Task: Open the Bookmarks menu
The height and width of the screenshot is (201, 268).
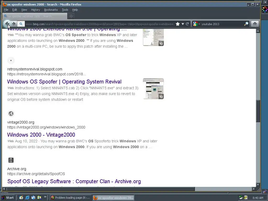Action: pyautogui.click(x=51, y=10)
